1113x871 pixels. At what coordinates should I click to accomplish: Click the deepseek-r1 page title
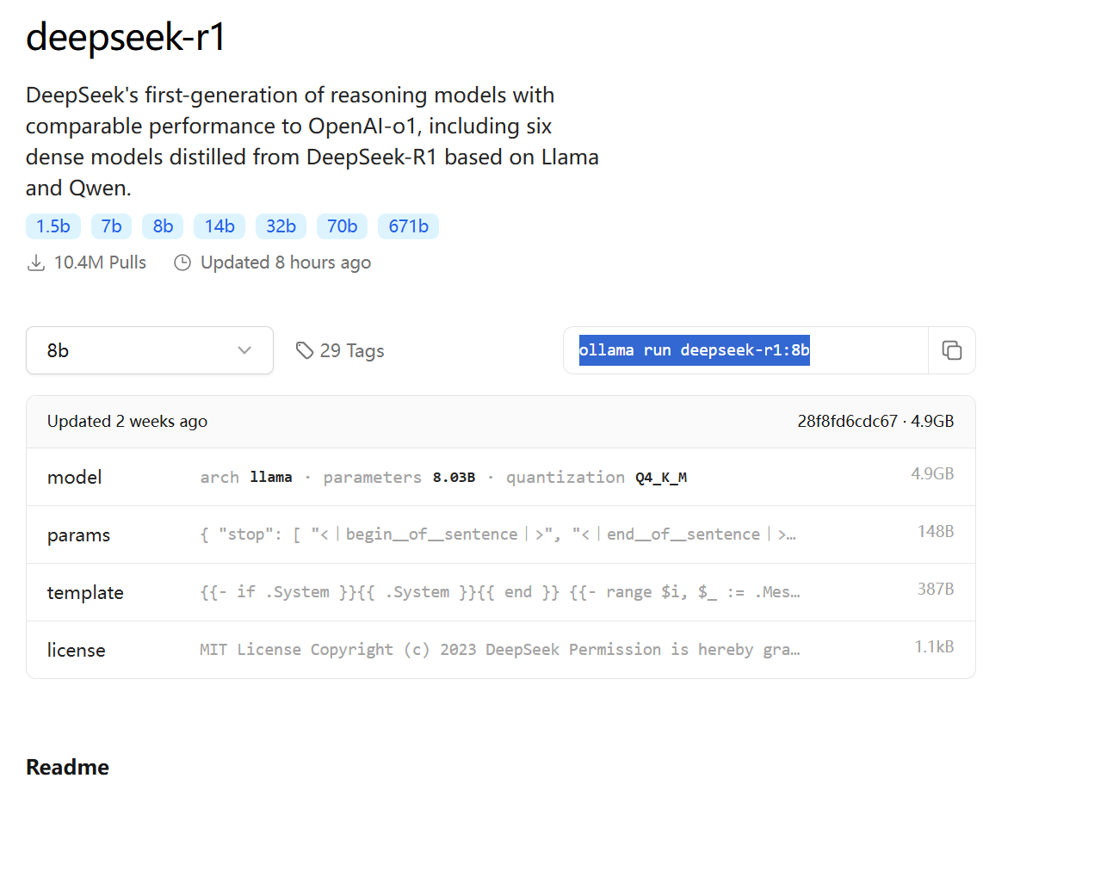126,37
